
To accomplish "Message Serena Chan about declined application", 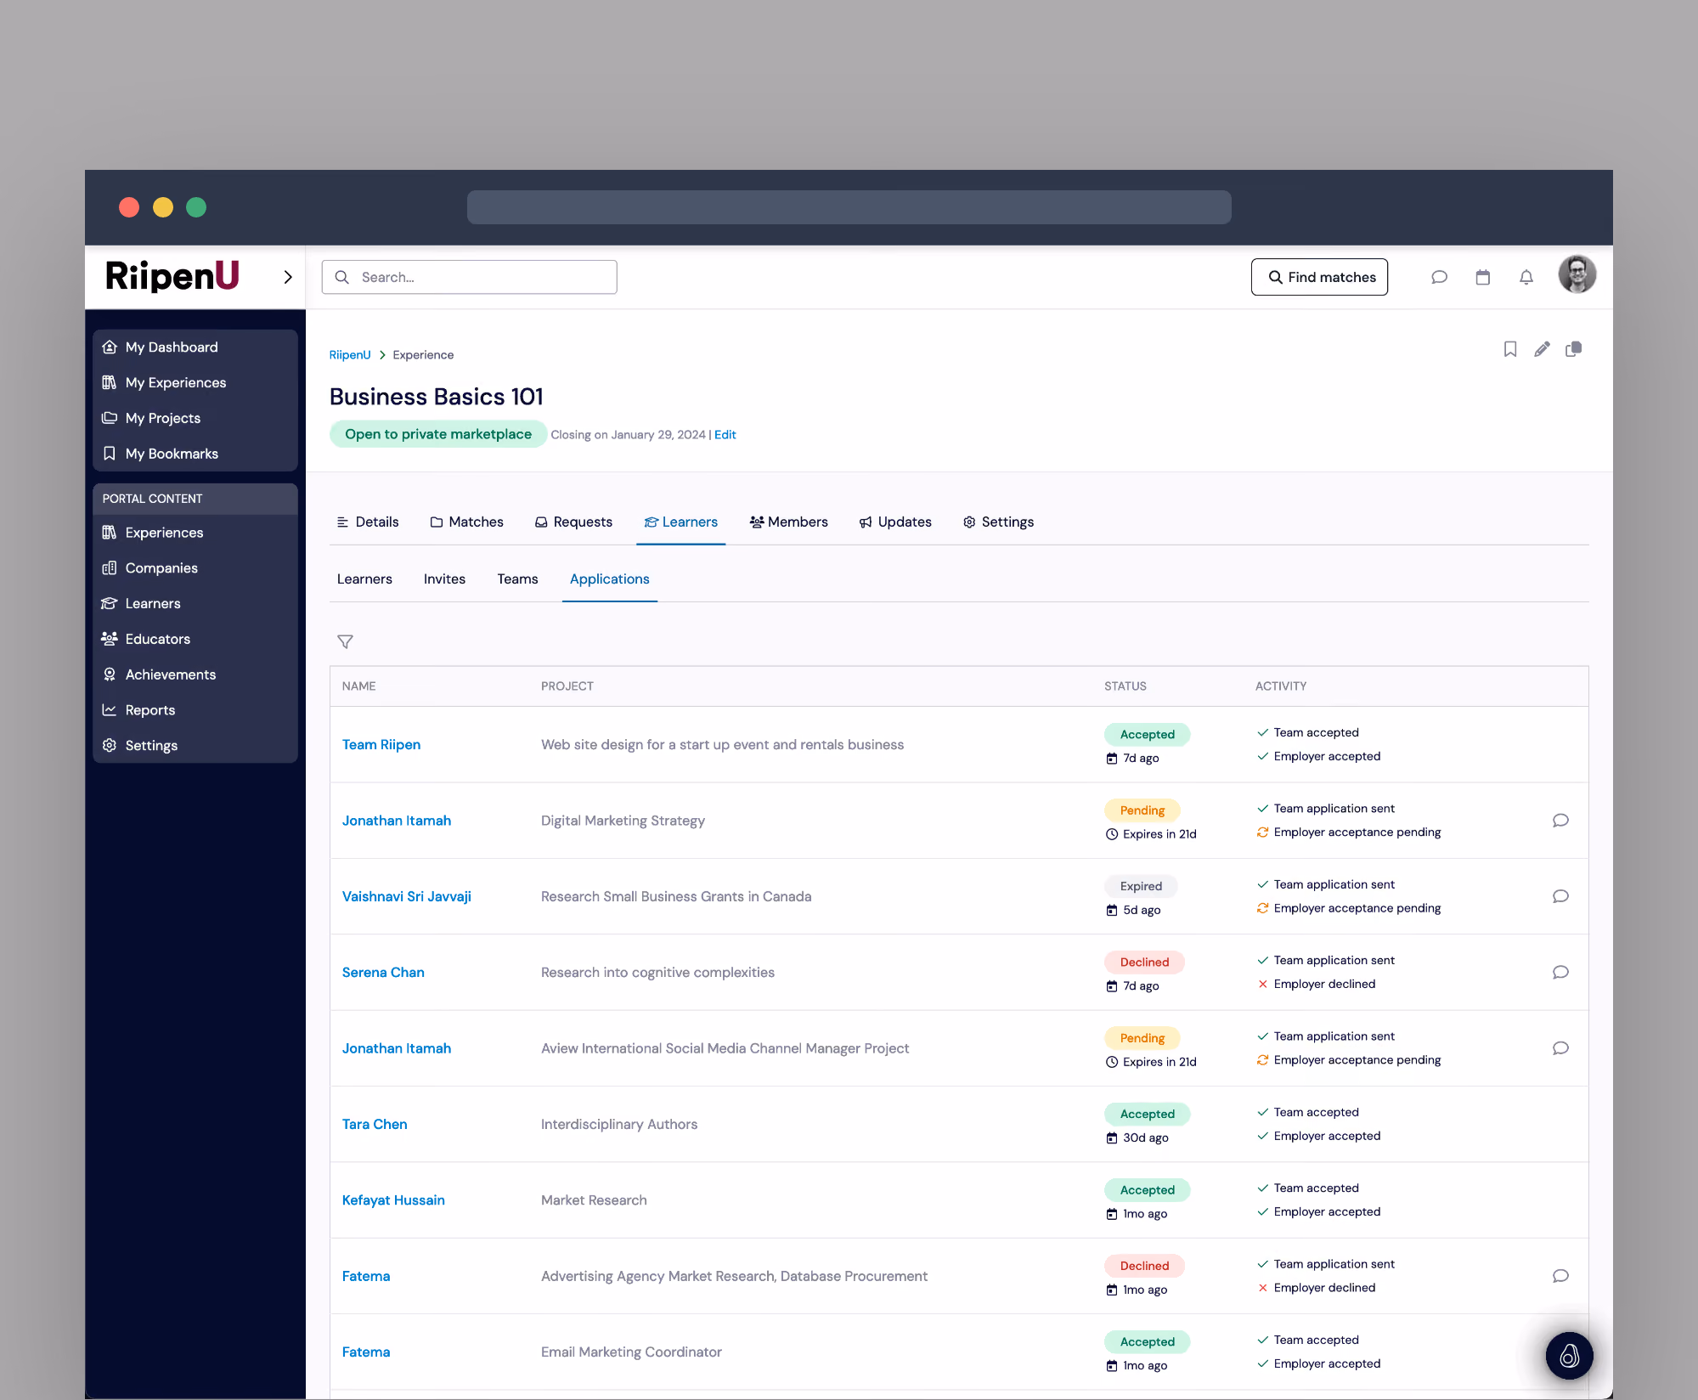I will (1560, 972).
